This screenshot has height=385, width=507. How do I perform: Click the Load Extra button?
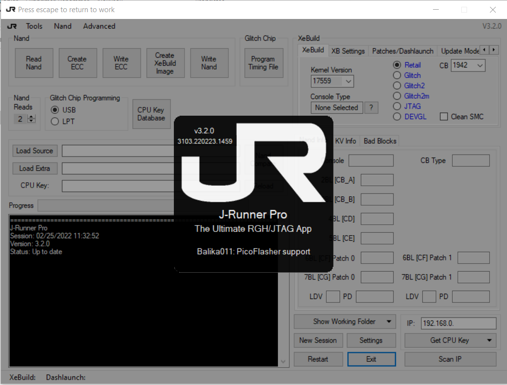(35, 169)
